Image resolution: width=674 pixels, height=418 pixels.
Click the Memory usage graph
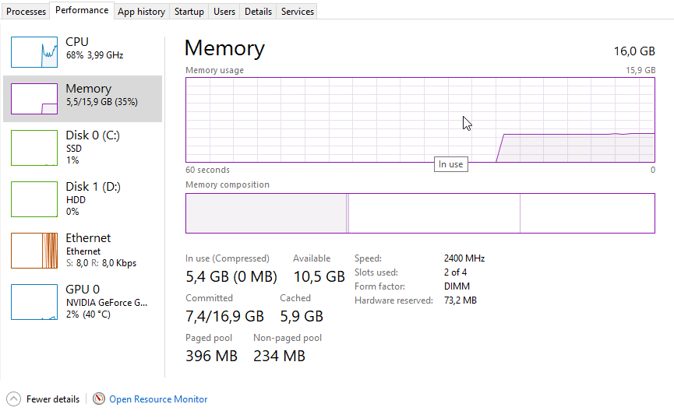(x=420, y=120)
